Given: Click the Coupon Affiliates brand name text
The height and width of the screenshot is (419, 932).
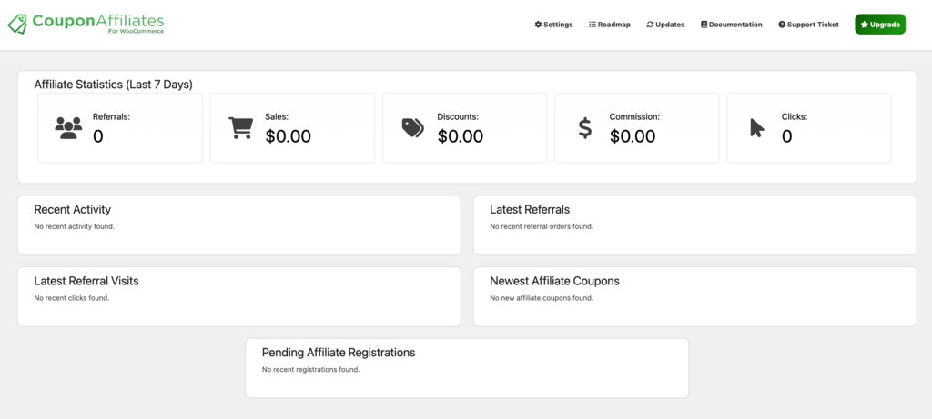Looking at the screenshot, I should point(98,20).
